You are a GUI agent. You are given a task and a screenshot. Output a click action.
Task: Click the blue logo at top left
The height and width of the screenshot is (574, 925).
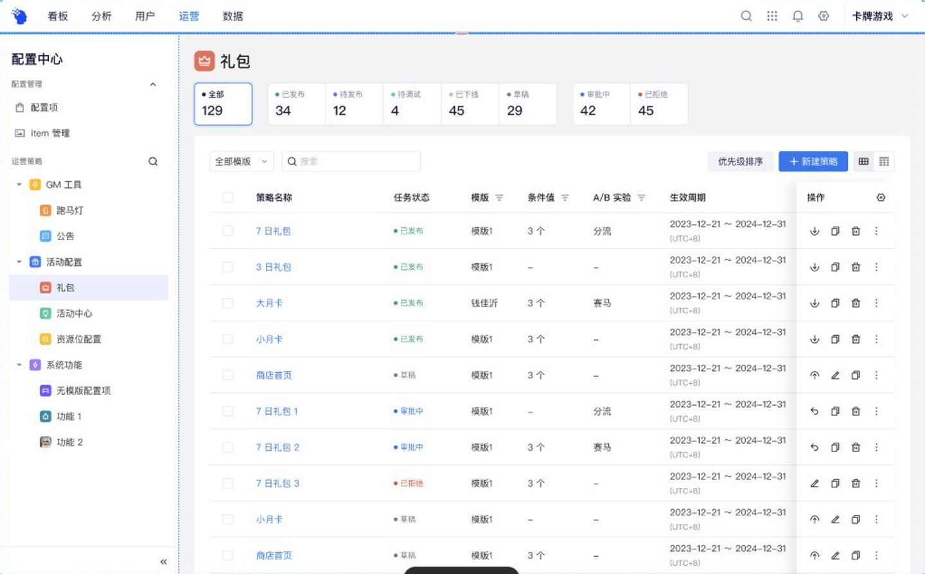(19, 16)
